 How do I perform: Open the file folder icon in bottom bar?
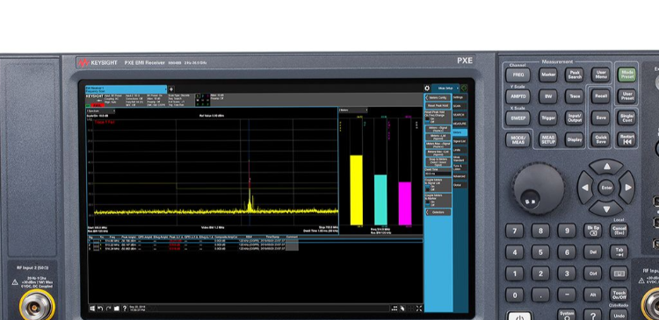coord(117,309)
